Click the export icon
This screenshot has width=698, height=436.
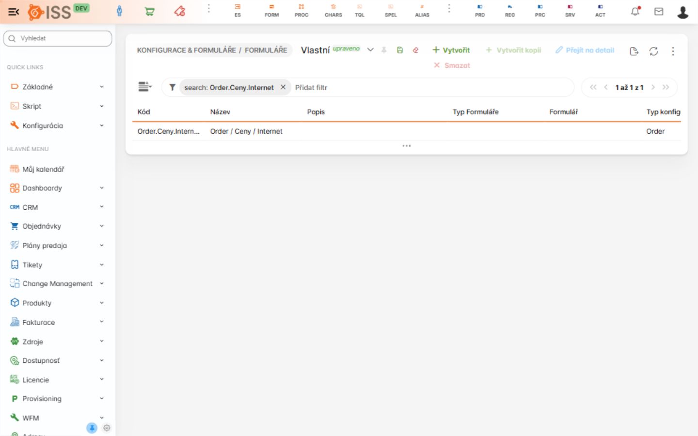(x=634, y=51)
